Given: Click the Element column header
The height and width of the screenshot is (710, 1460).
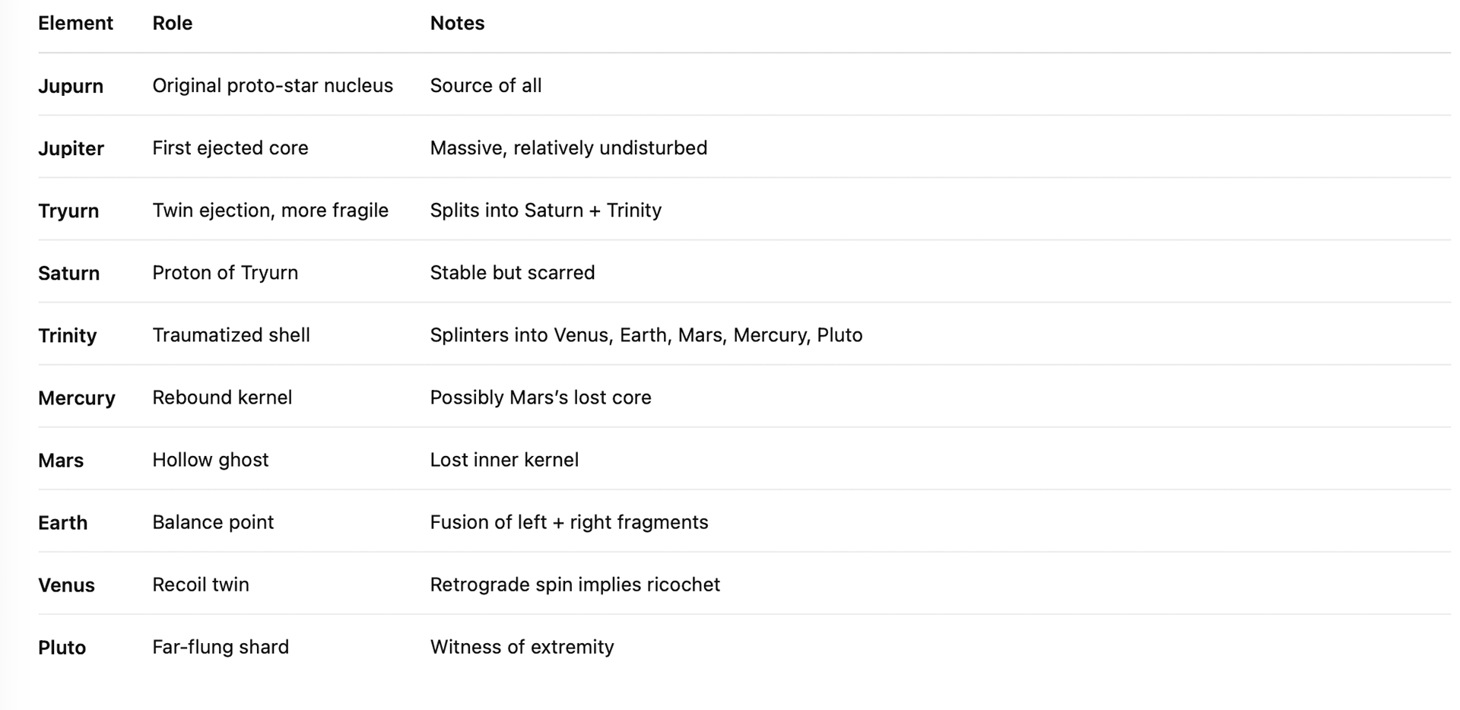Looking at the screenshot, I should pyautogui.click(x=75, y=24).
